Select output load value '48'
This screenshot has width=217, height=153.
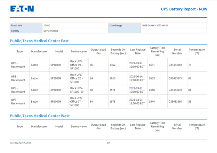[x=91, y=90]
